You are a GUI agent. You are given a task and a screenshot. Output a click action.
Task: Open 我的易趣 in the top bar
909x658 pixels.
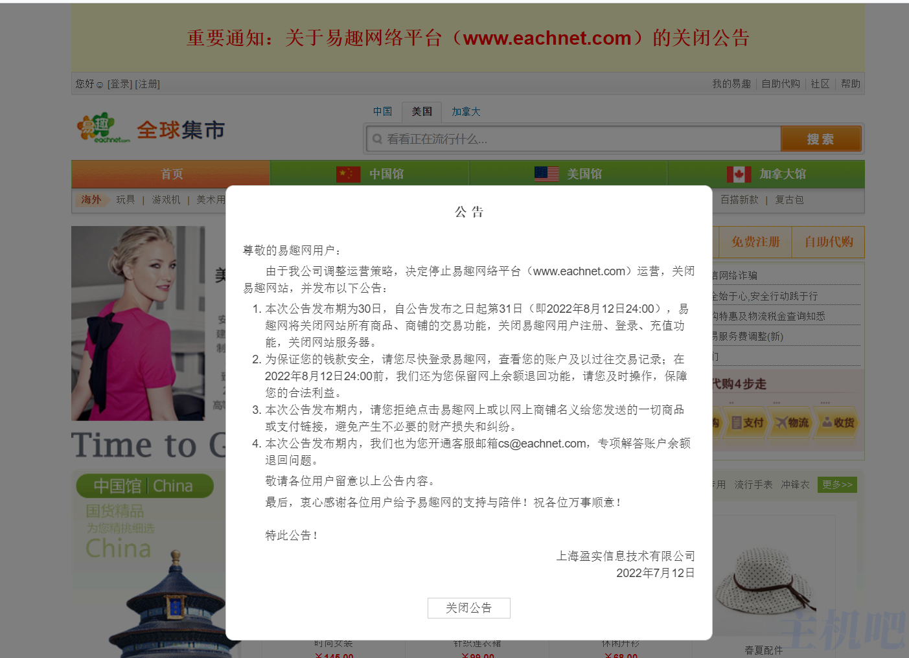click(731, 84)
